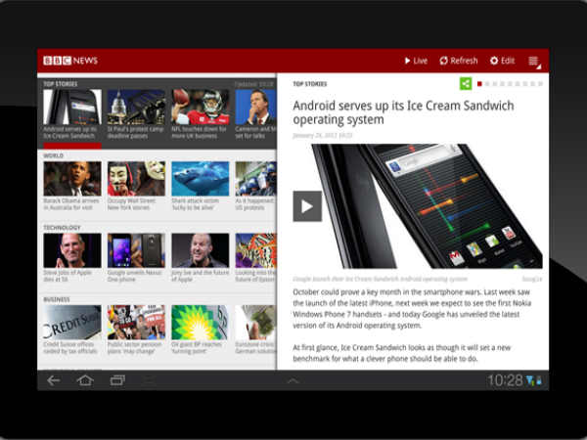Tap the Wi-Fi signal status icon
This screenshot has height=440, width=587.
click(530, 381)
